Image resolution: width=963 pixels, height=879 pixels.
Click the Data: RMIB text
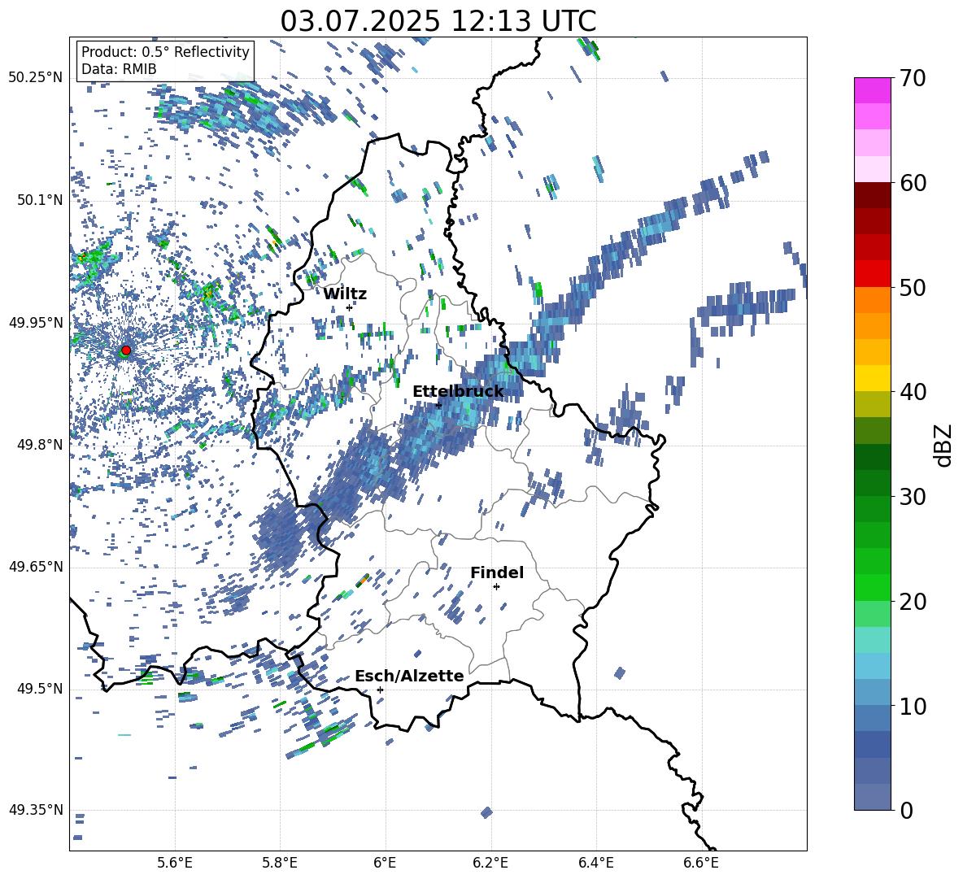click(x=119, y=69)
